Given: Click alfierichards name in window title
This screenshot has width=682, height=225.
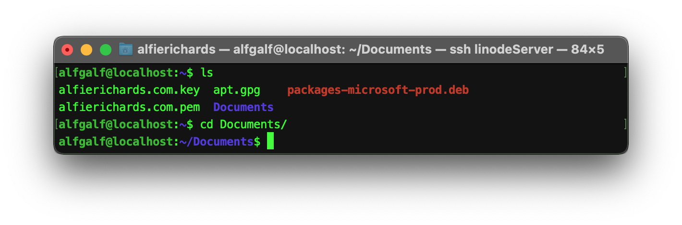Looking at the screenshot, I should point(176,49).
